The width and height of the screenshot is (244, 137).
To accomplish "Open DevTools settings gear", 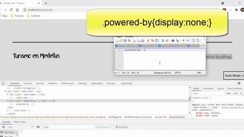I will coord(239,83).
